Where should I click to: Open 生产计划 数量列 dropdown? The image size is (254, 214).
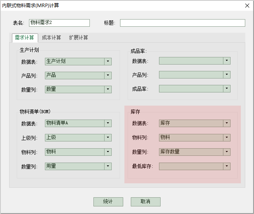108,89
